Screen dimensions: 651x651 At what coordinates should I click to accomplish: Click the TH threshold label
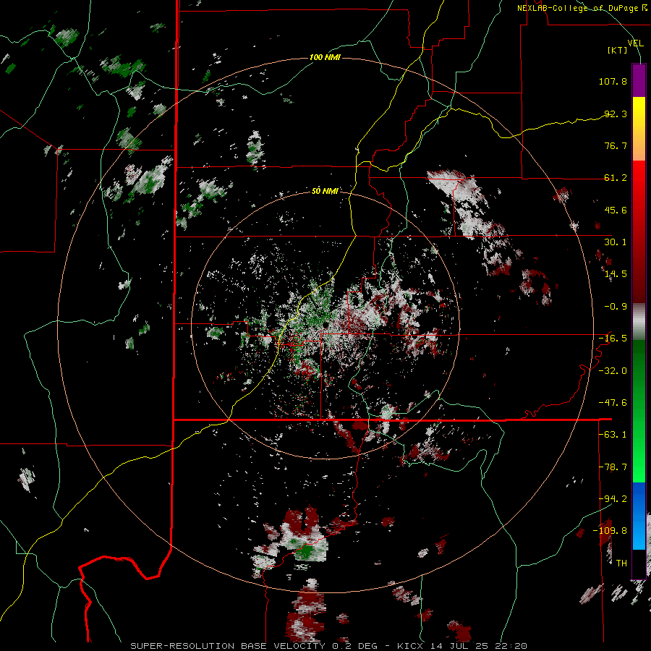point(621,563)
